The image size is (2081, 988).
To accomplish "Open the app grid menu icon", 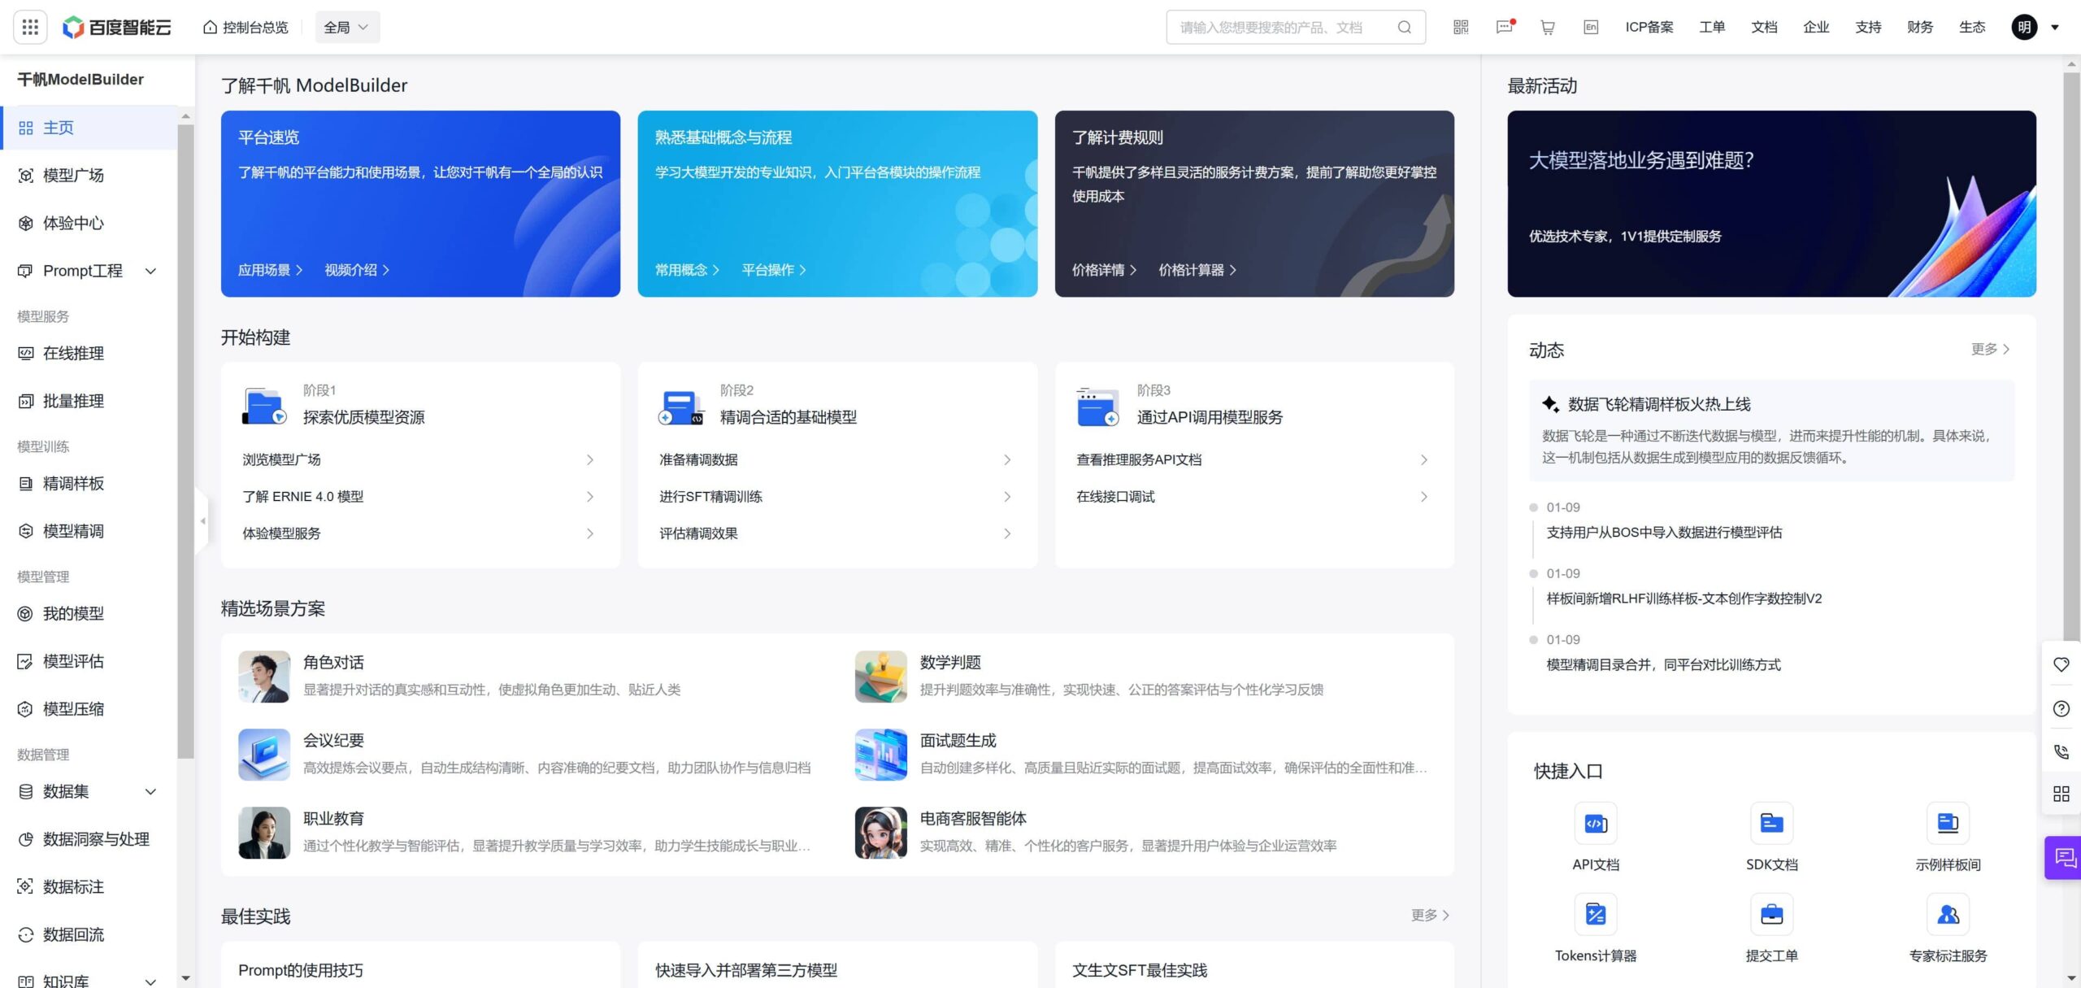I will tap(30, 27).
